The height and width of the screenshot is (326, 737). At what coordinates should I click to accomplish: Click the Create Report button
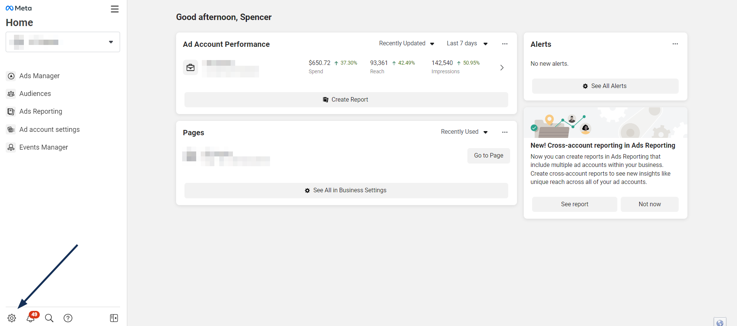click(346, 100)
